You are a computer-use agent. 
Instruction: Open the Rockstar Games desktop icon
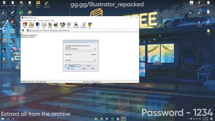(x=38, y=4)
